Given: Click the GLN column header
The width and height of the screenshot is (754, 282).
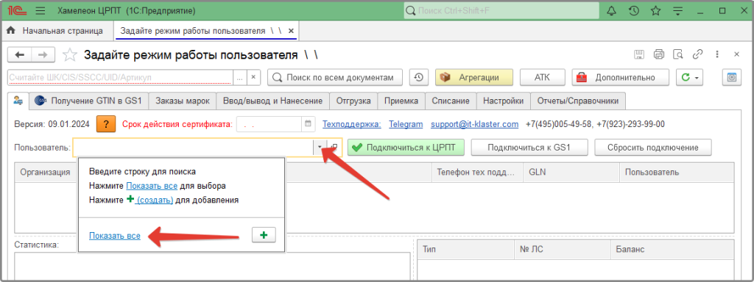Looking at the screenshot, I should [x=571, y=172].
